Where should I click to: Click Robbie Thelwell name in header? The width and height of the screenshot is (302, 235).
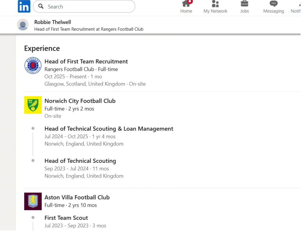click(x=52, y=22)
